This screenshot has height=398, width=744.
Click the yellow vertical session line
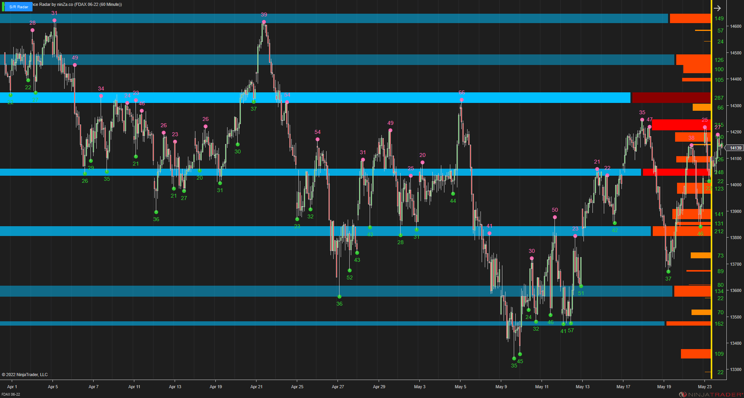click(x=712, y=196)
